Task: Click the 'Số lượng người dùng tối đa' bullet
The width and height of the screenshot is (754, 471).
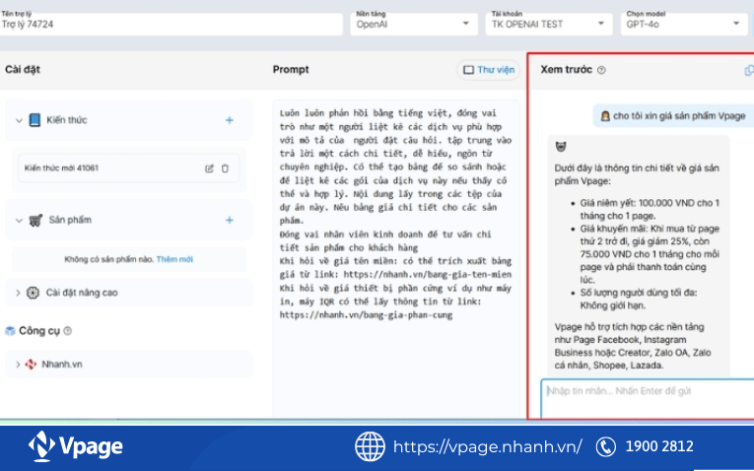Action: (638, 299)
